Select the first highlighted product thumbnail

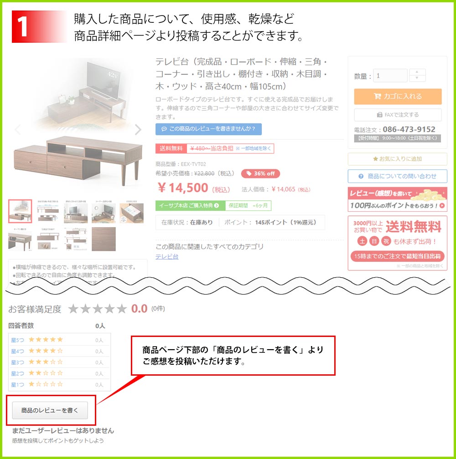pyautogui.click(x=20, y=211)
